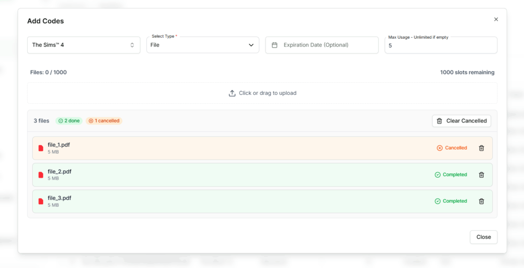The height and width of the screenshot is (268, 524).
Task: Delete file_1.pdf using its trash icon
Action: point(481,148)
